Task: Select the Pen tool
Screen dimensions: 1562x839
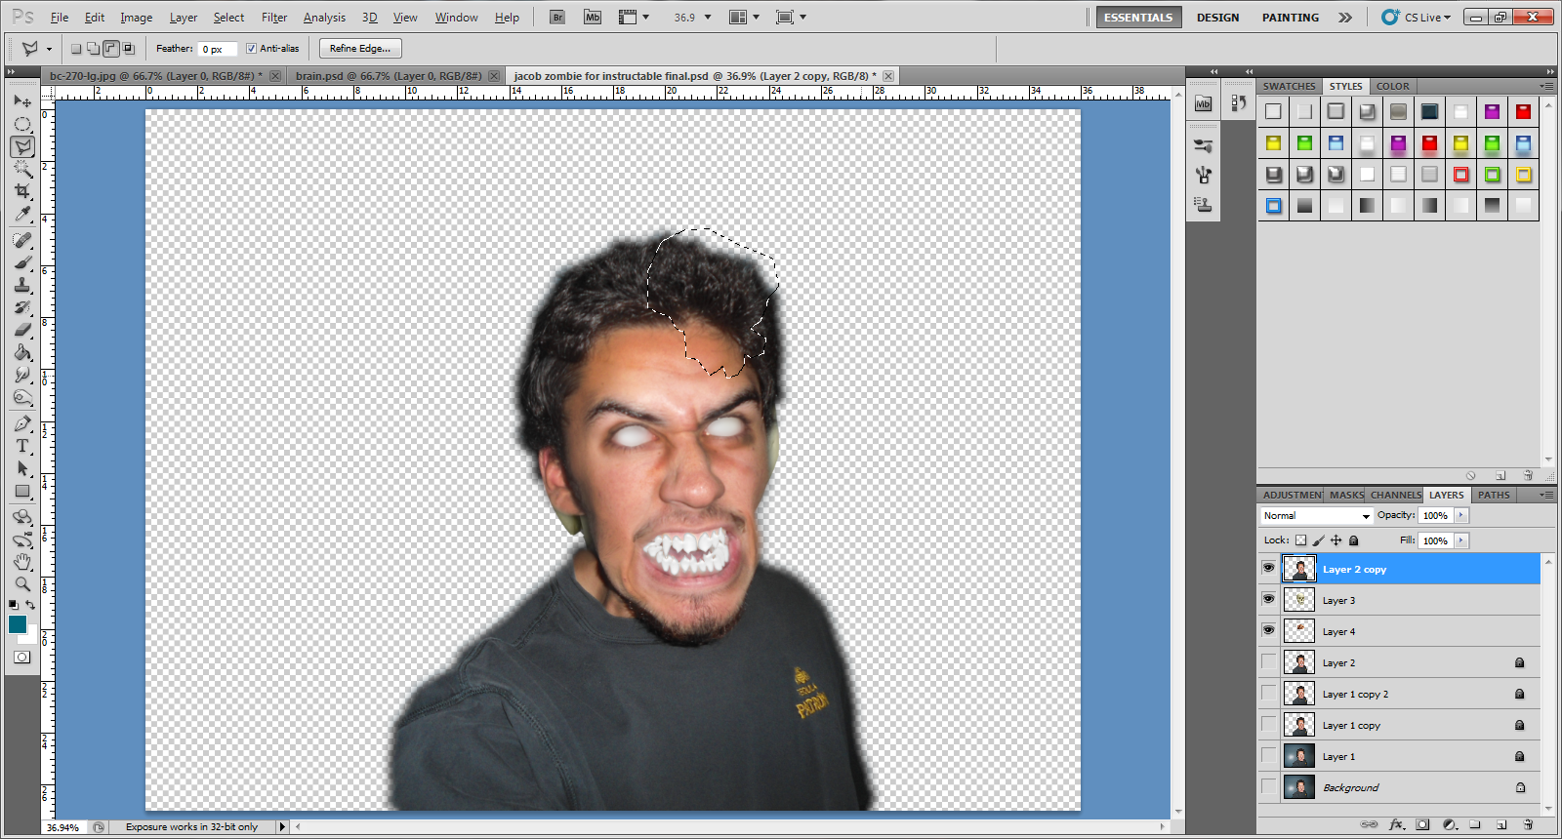Action: [22, 423]
